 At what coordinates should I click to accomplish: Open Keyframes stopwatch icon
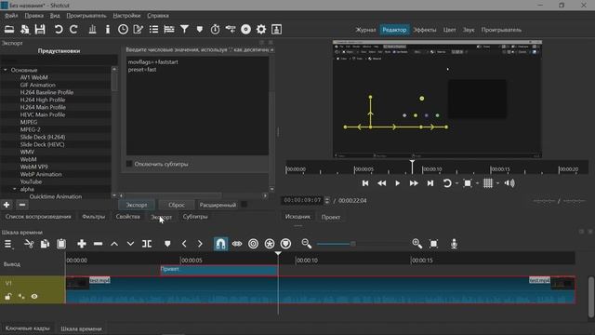point(215,29)
